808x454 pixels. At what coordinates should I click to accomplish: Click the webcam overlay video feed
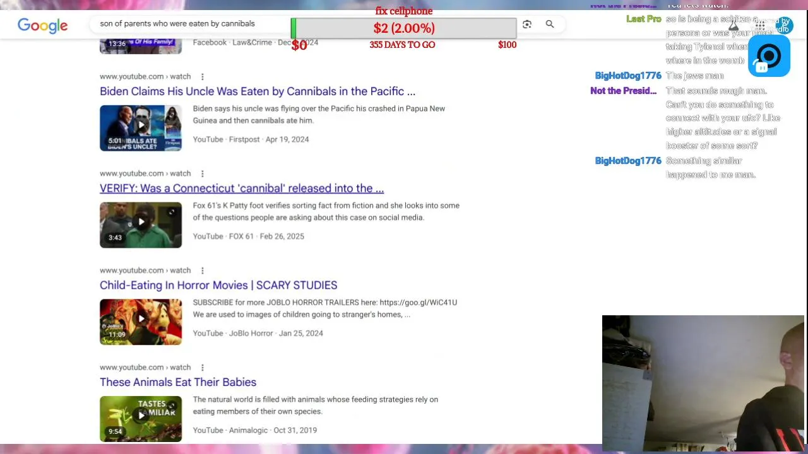point(703,383)
